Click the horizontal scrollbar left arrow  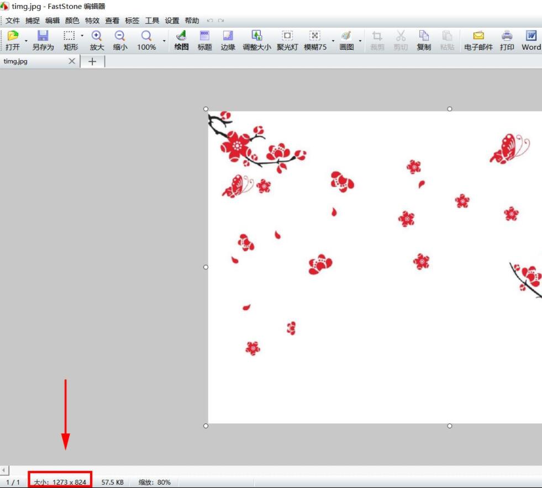coord(4,470)
